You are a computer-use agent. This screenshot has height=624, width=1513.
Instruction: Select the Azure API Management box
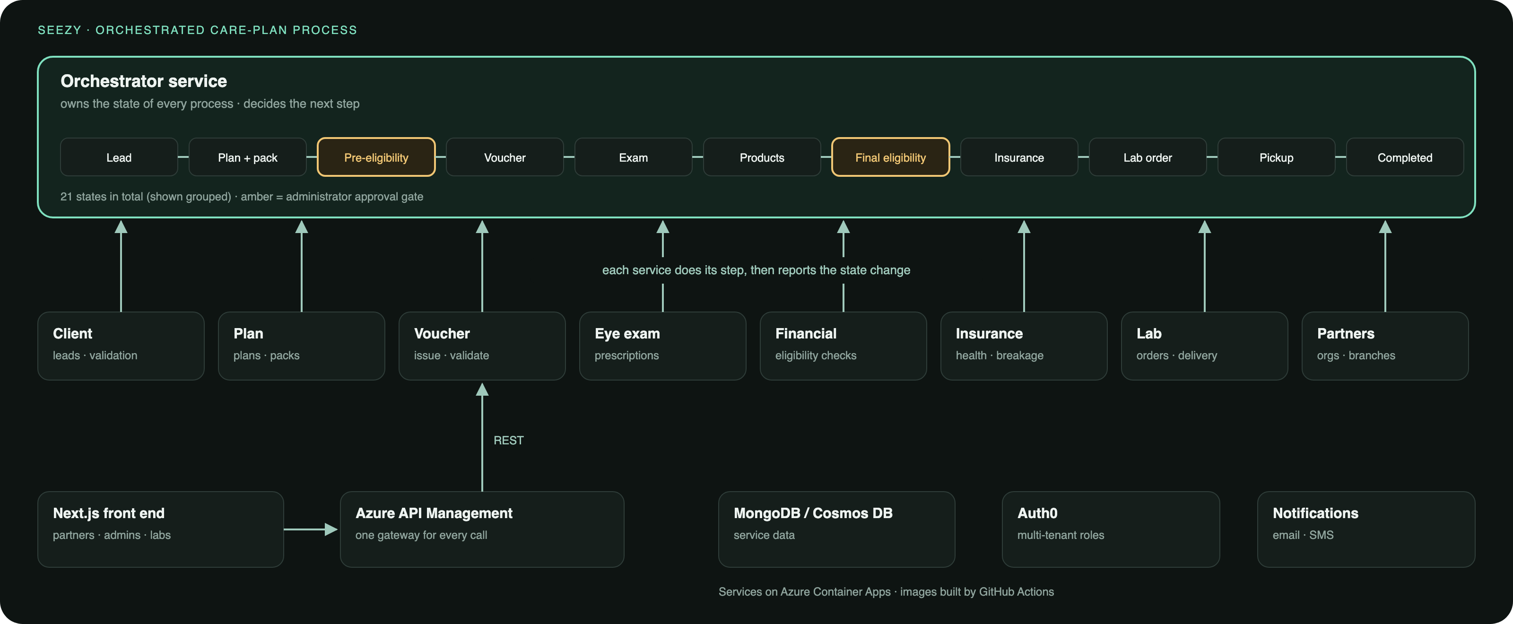pyautogui.click(x=482, y=529)
